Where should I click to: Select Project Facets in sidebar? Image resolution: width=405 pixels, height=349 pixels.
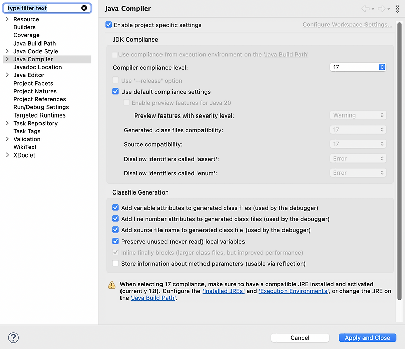[x=33, y=83]
